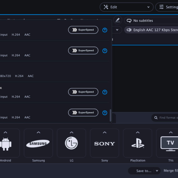Open the dropdown arrow beside Save to
This screenshot has width=178, height=178.
(x=157, y=171)
